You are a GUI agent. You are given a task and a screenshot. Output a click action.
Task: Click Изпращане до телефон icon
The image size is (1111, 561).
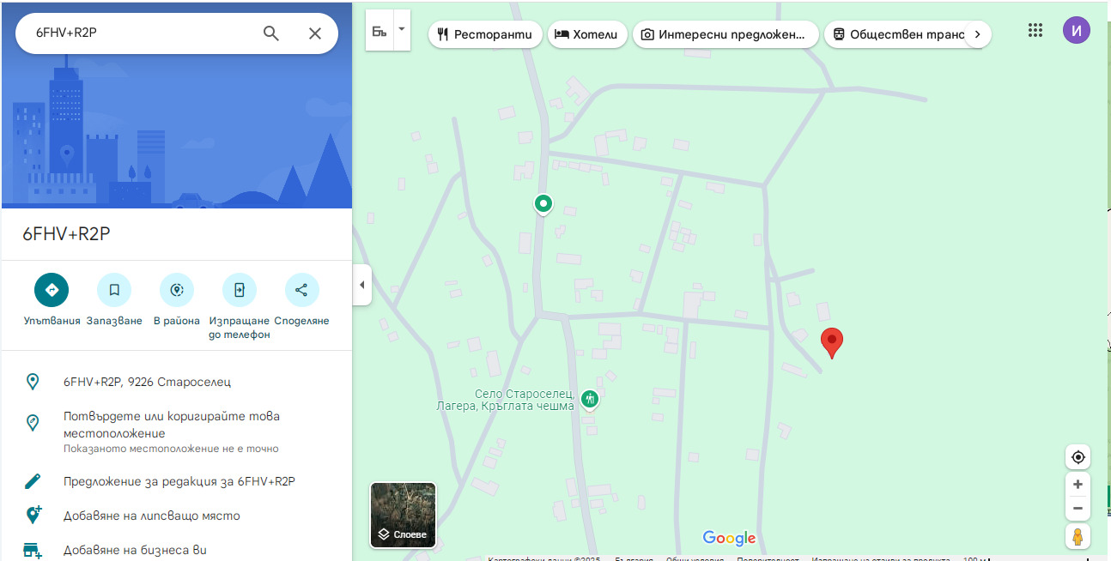[239, 290]
